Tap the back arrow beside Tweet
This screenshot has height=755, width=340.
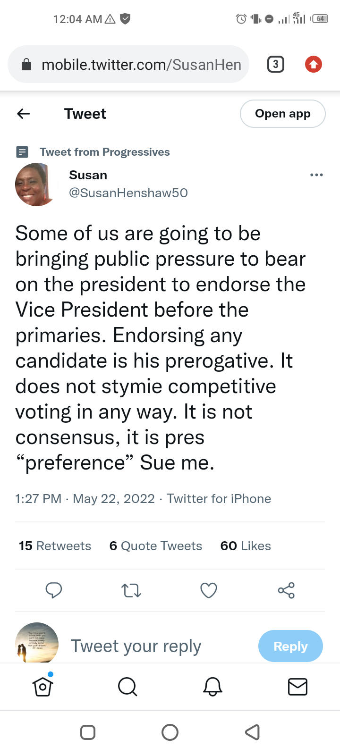click(x=24, y=114)
